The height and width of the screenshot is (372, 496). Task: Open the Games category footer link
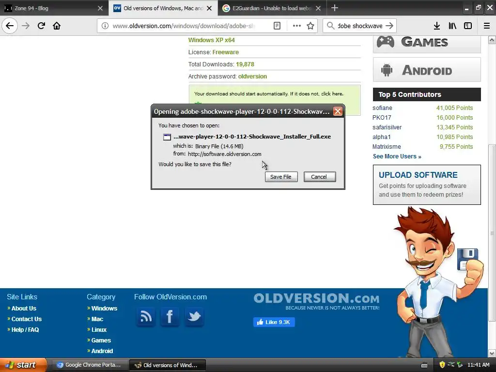pyautogui.click(x=101, y=341)
